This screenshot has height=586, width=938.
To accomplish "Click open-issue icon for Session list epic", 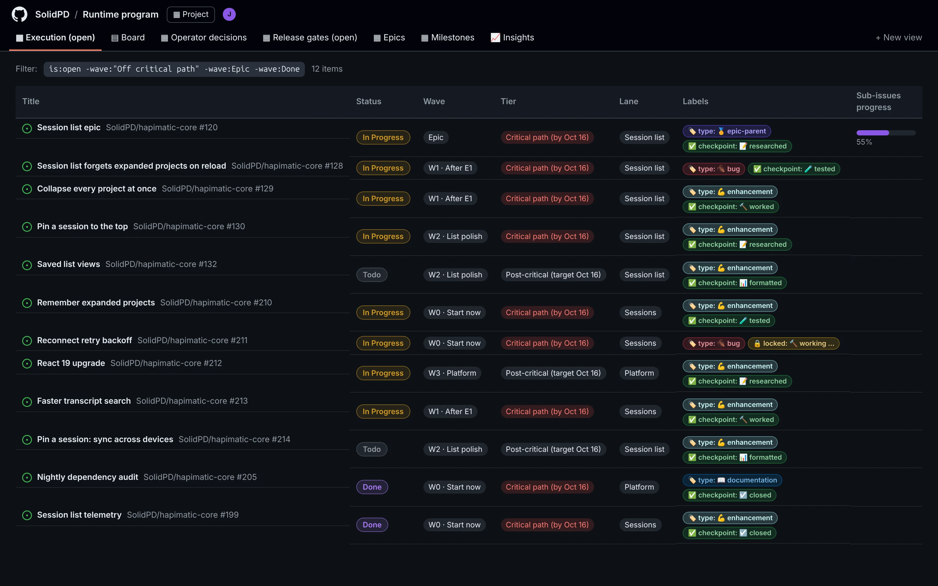I will coord(27,128).
